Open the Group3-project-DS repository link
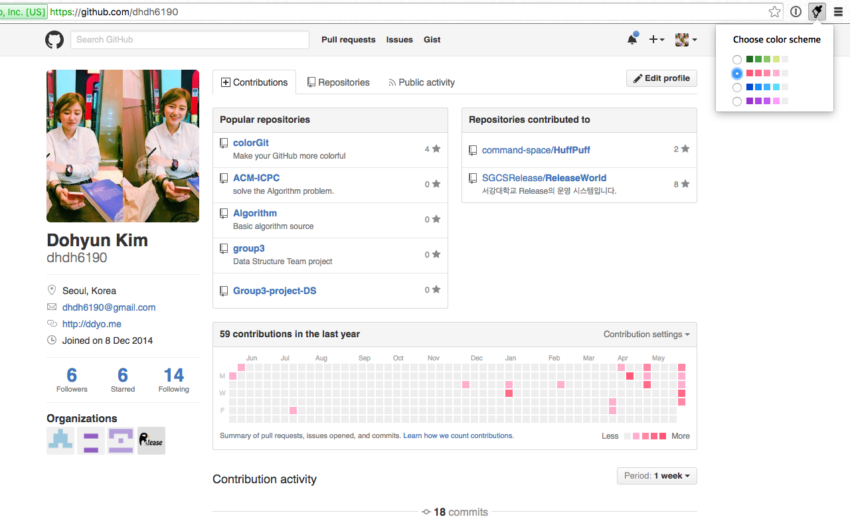The width and height of the screenshot is (850, 531). (275, 291)
